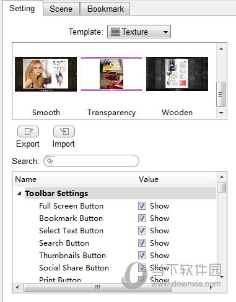This screenshot has width=236, height=302.
Task: Select the Bookmark Button row name
Action: coord(71,218)
